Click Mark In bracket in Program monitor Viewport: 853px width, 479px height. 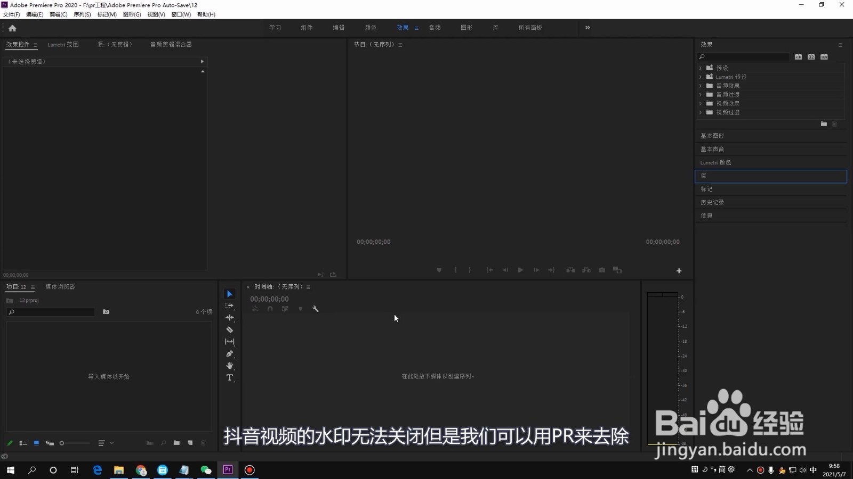point(455,270)
